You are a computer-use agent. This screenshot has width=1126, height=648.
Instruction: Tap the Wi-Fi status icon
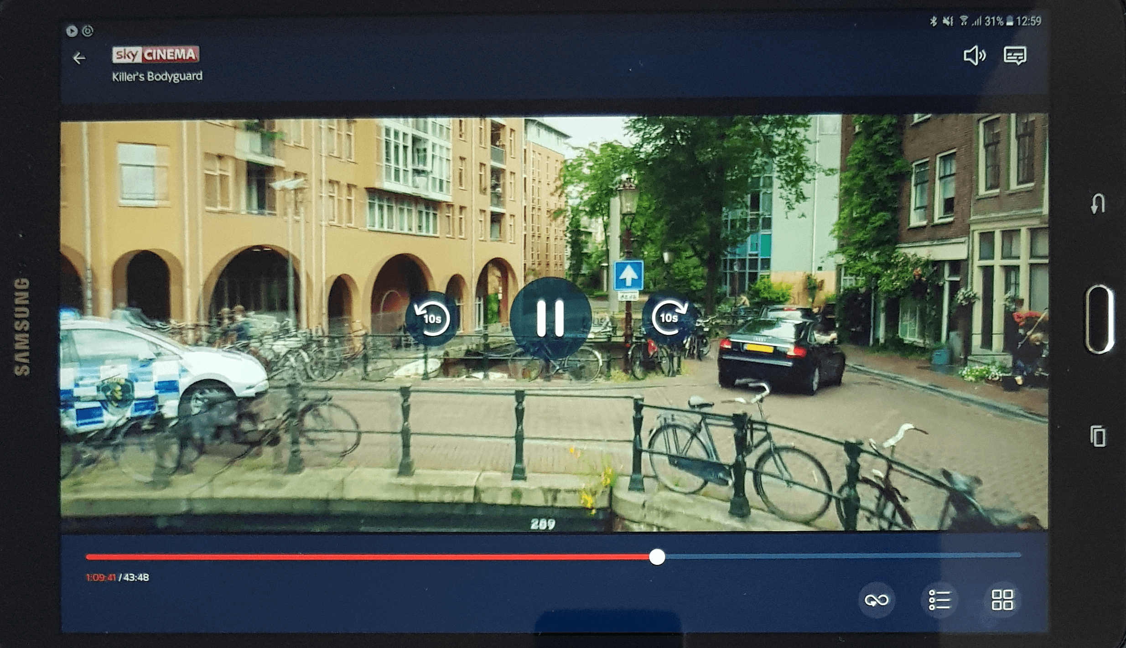(963, 21)
